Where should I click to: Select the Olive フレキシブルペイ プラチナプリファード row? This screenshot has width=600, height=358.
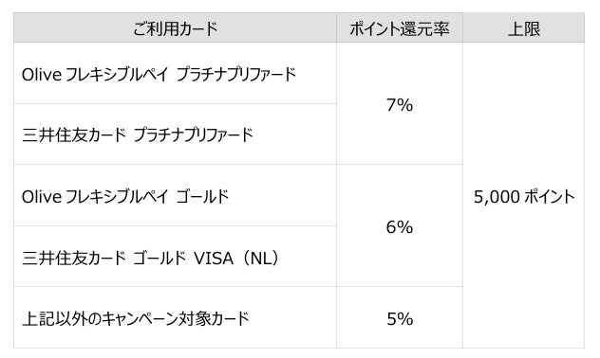(x=176, y=73)
